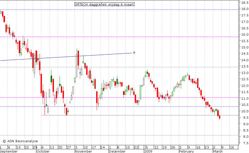This screenshot has width=249, height=153.
Task: Click the "12.0" price axis label
Action: coord(245,86)
